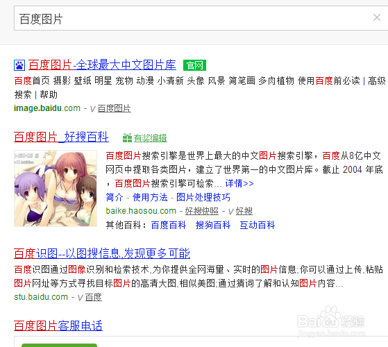Viewport: 388px width, 347px height.
Task: Click the 百度图片 verified source link
Action: pyautogui.click(x=115, y=108)
